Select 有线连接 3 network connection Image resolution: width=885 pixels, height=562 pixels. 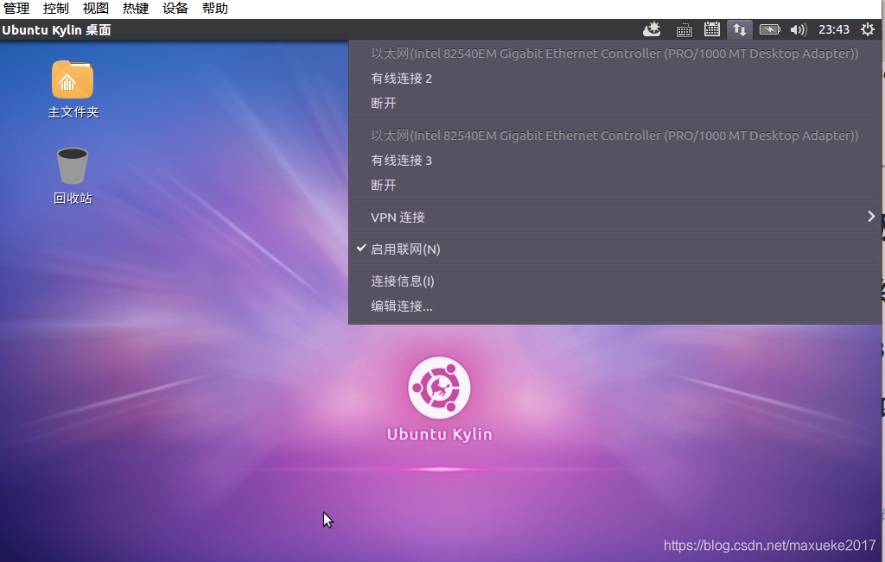pos(615,161)
